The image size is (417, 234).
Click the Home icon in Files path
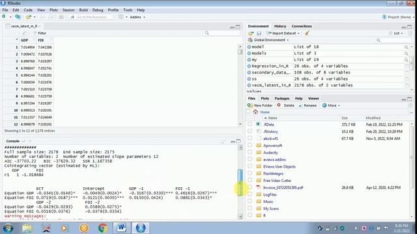255,112
